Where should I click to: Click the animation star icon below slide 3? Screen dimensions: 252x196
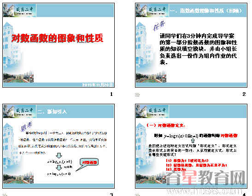pyautogui.click(x=5, y=195)
